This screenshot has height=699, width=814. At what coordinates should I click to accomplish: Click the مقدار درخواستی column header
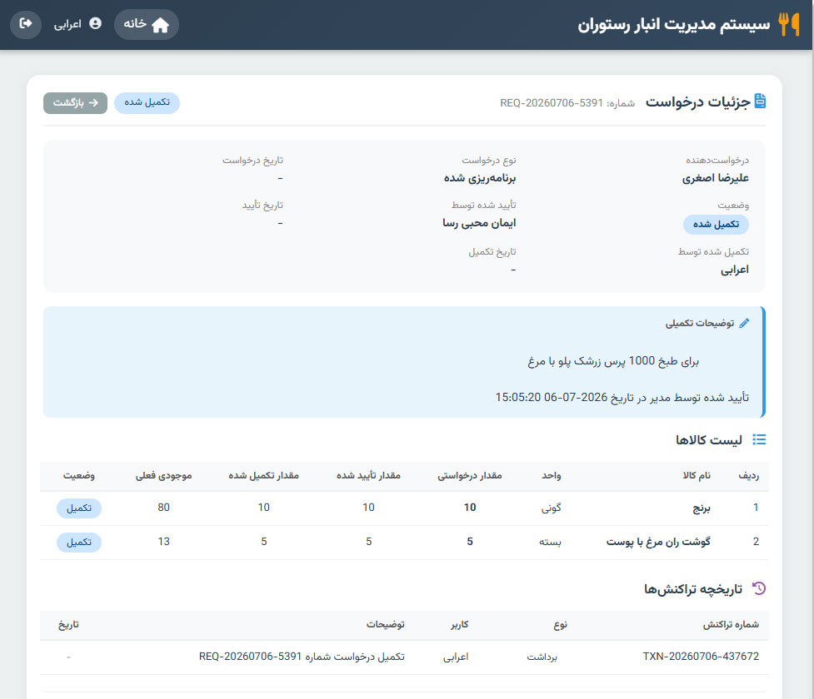point(470,475)
